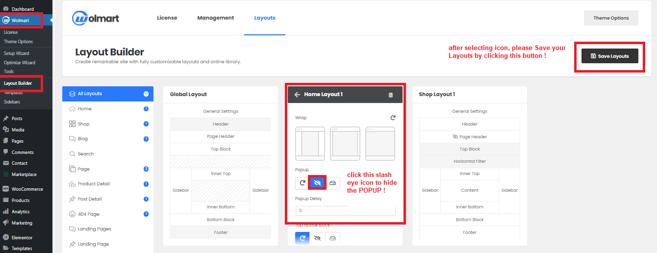Open Setup Wizard submenu link
The width and height of the screenshot is (657, 253).
(x=17, y=53)
